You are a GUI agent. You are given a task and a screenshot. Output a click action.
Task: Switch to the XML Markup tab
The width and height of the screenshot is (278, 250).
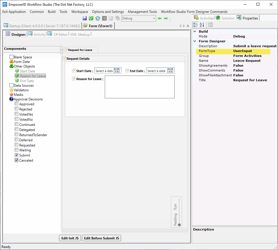tap(80, 34)
